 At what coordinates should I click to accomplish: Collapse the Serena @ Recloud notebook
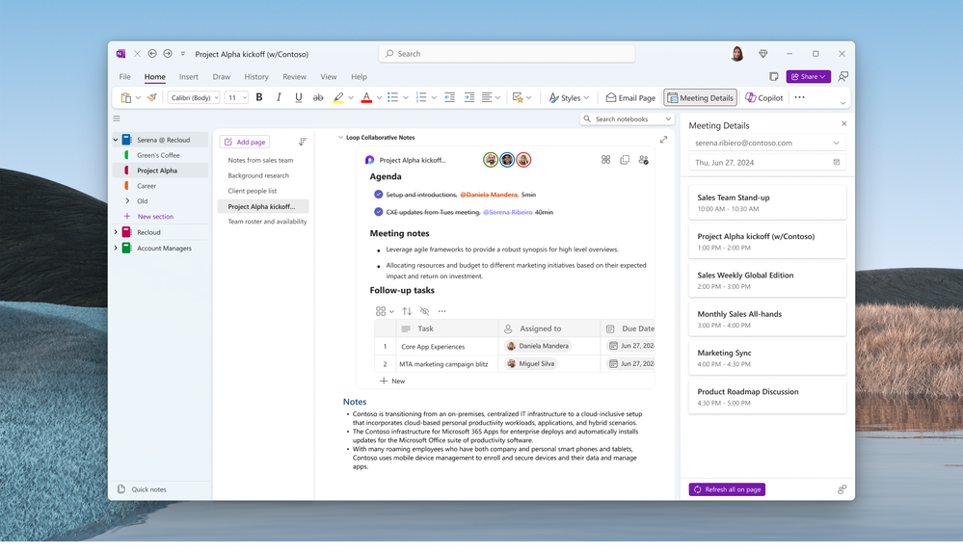pyautogui.click(x=116, y=140)
